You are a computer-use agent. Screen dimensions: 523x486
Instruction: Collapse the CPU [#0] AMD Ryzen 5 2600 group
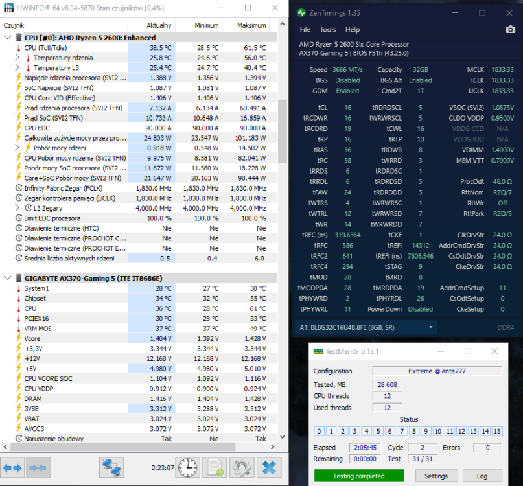coord(6,38)
